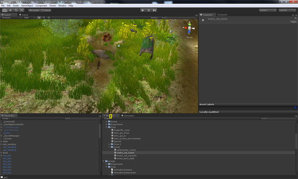Open the File menu
This screenshot has height=179, width=298.
(3, 5)
